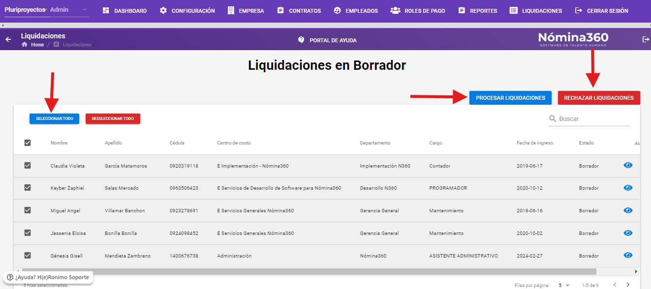View details eye icon for Jessenia Eloisa
The width and height of the screenshot is (651, 289).
[628, 233]
